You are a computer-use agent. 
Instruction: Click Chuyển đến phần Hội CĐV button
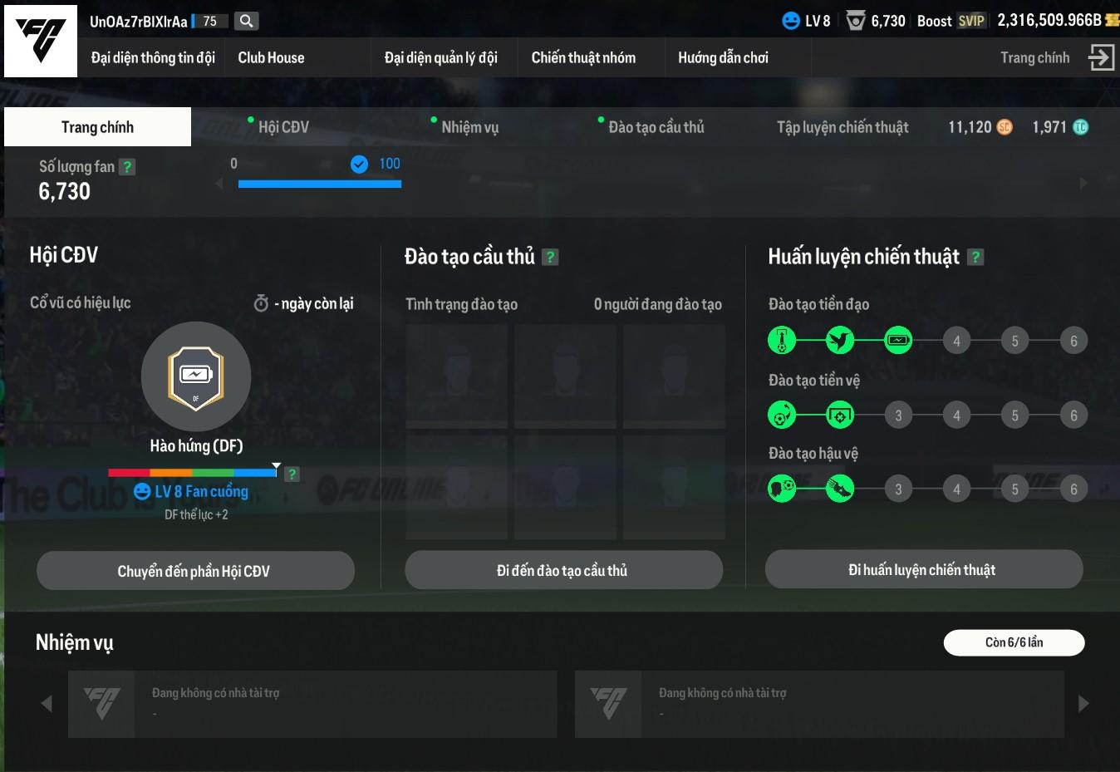coord(195,571)
